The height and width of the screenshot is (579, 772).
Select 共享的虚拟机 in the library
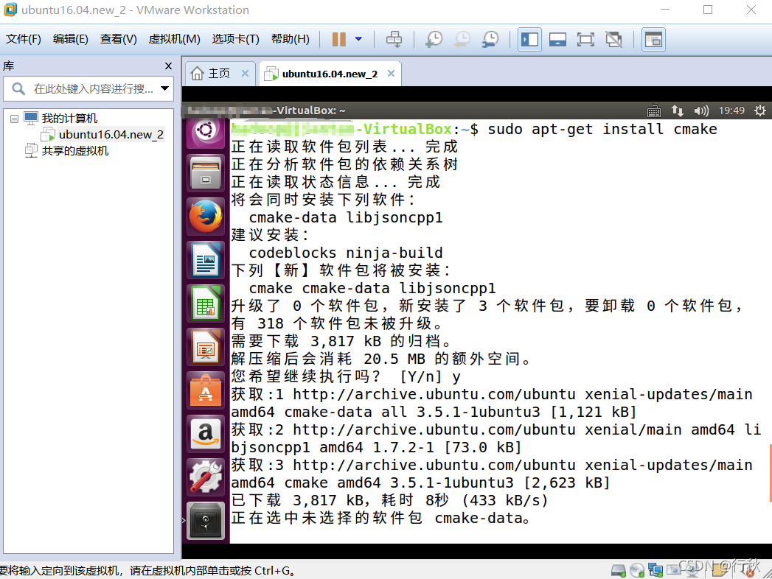74,150
